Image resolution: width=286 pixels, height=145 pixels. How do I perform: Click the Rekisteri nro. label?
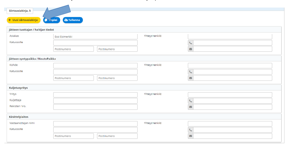point(18,106)
